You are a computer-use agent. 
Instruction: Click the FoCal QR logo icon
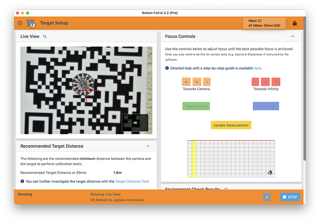(x=31, y=23)
